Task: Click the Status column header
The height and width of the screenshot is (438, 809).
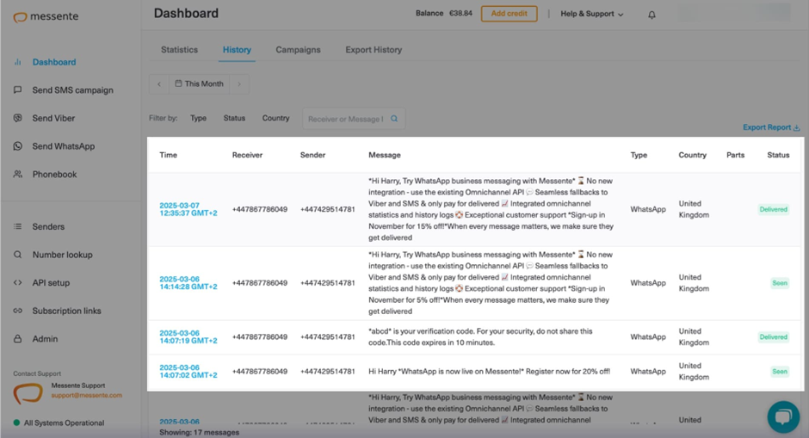Action: (x=778, y=155)
